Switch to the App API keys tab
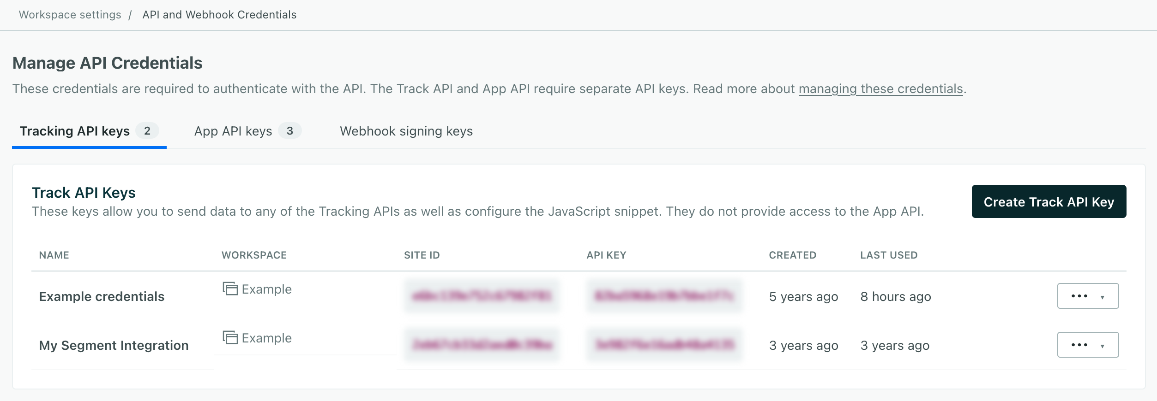This screenshot has height=401, width=1157. click(x=233, y=131)
